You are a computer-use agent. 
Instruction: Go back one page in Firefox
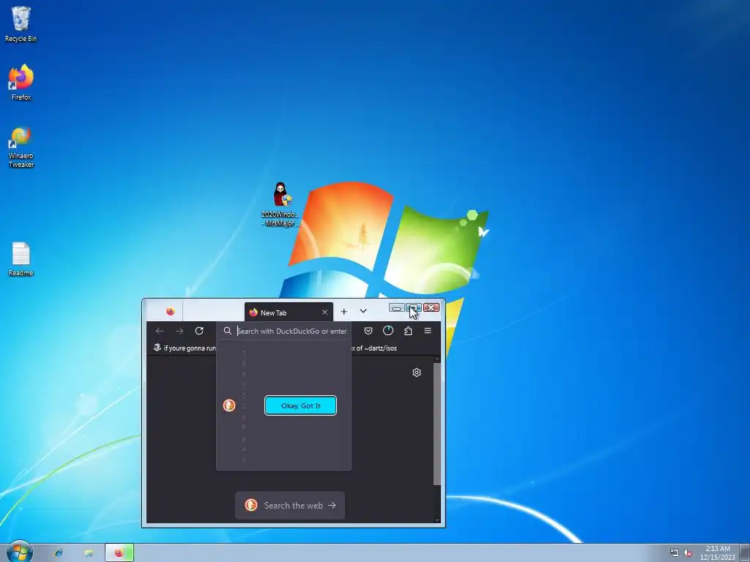[x=159, y=331]
